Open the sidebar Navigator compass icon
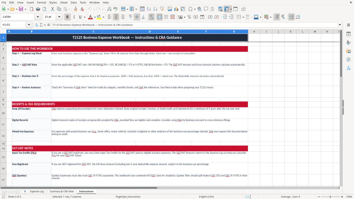 348,60
